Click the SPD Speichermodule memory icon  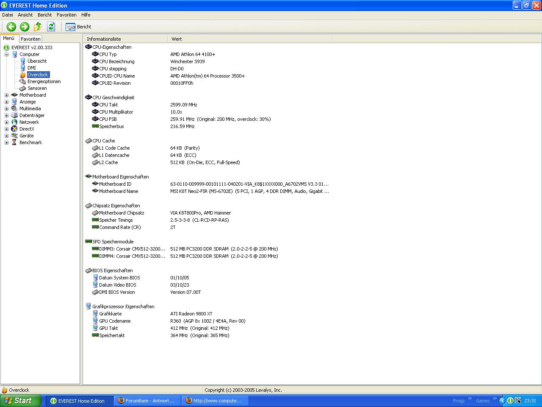tap(88, 241)
